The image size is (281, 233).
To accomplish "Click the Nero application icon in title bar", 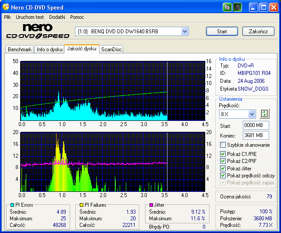I will coord(6,7).
